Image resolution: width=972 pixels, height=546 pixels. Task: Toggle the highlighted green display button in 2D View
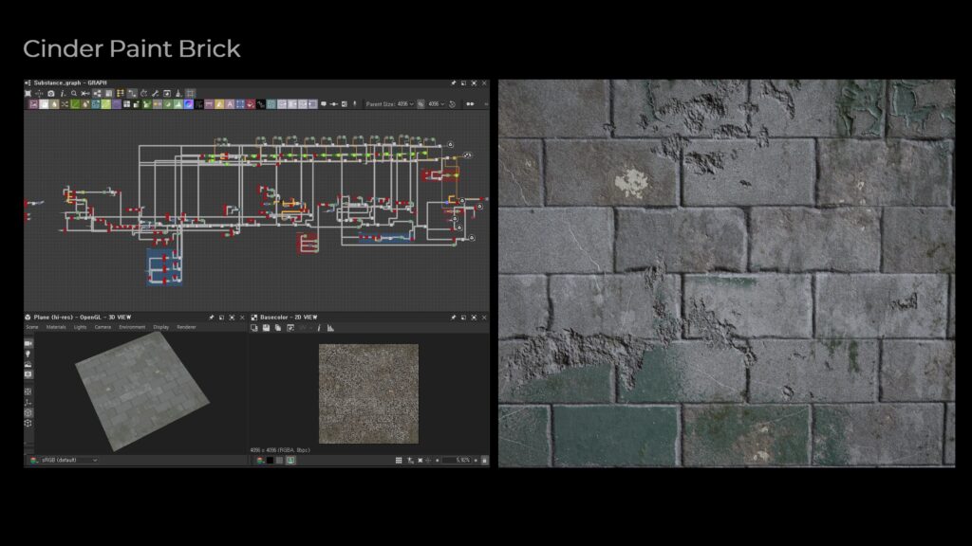coord(290,460)
